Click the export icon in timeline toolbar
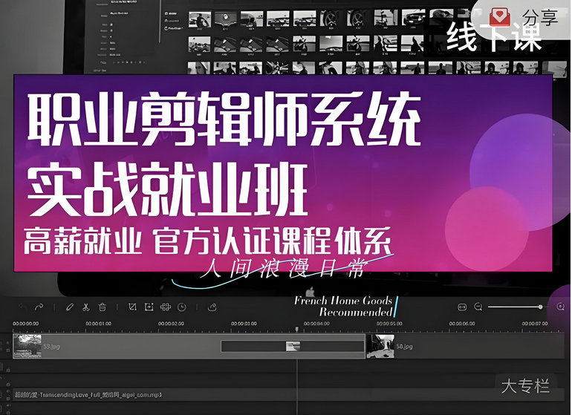This screenshot has height=415, width=572. (212, 307)
